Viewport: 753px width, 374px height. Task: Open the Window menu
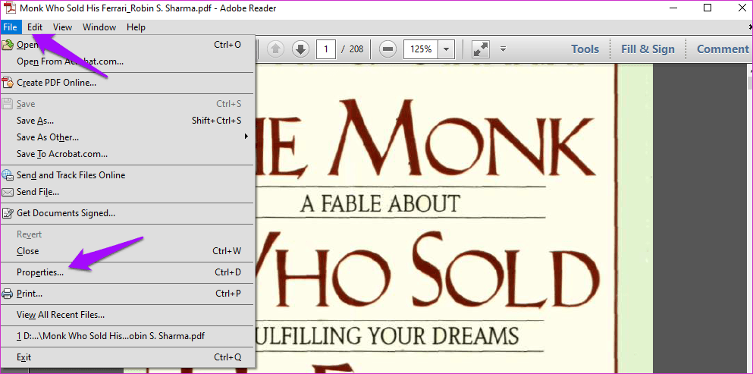tap(99, 27)
